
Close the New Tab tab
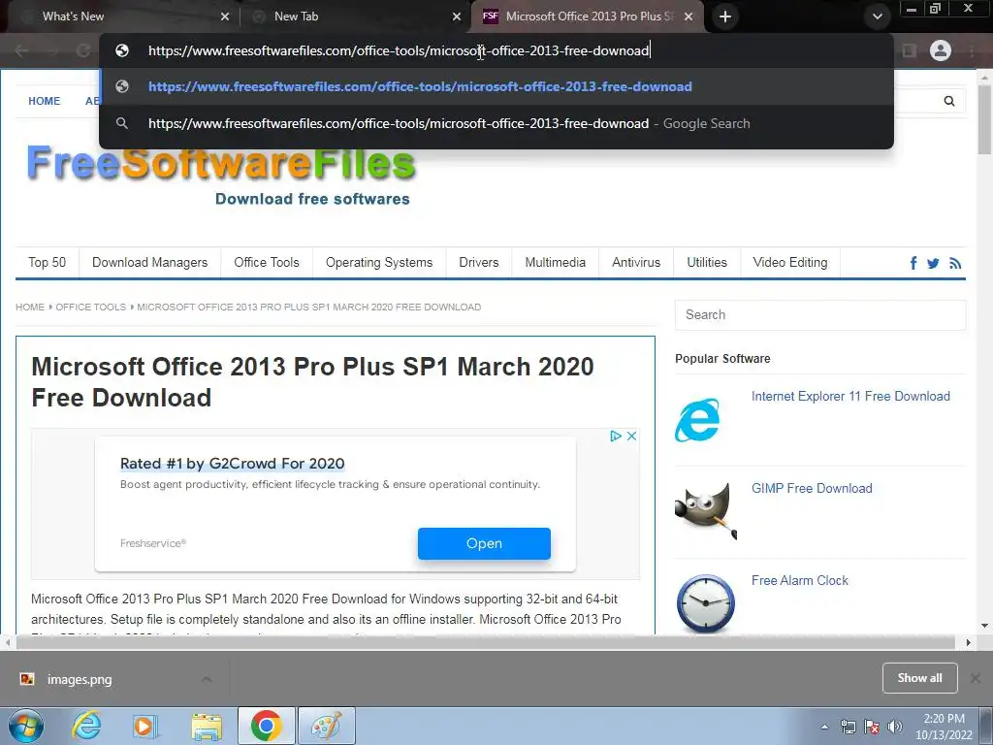coord(456,16)
